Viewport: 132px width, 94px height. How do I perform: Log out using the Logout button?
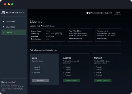(x=117, y=13)
